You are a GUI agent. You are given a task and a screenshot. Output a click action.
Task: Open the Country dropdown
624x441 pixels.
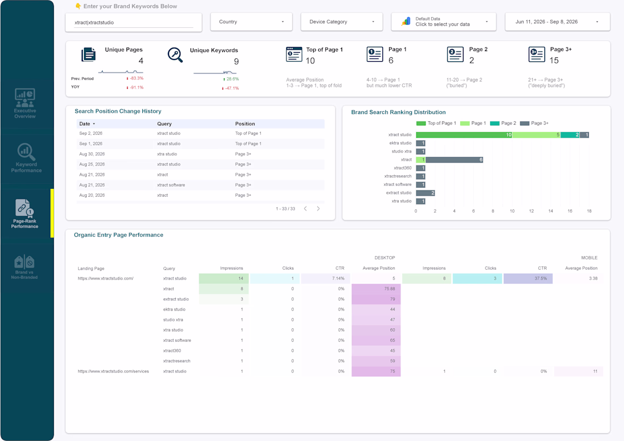tap(251, 22)
